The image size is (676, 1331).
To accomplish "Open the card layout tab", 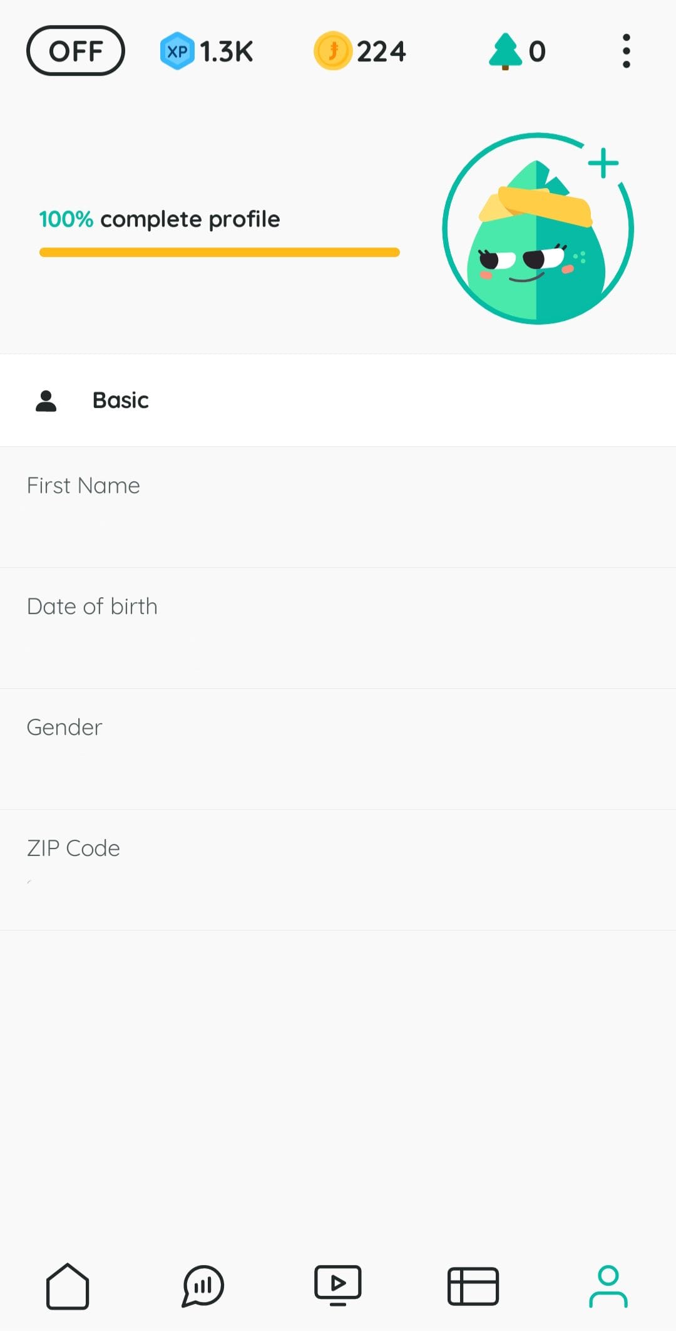I will point(473,1286).
